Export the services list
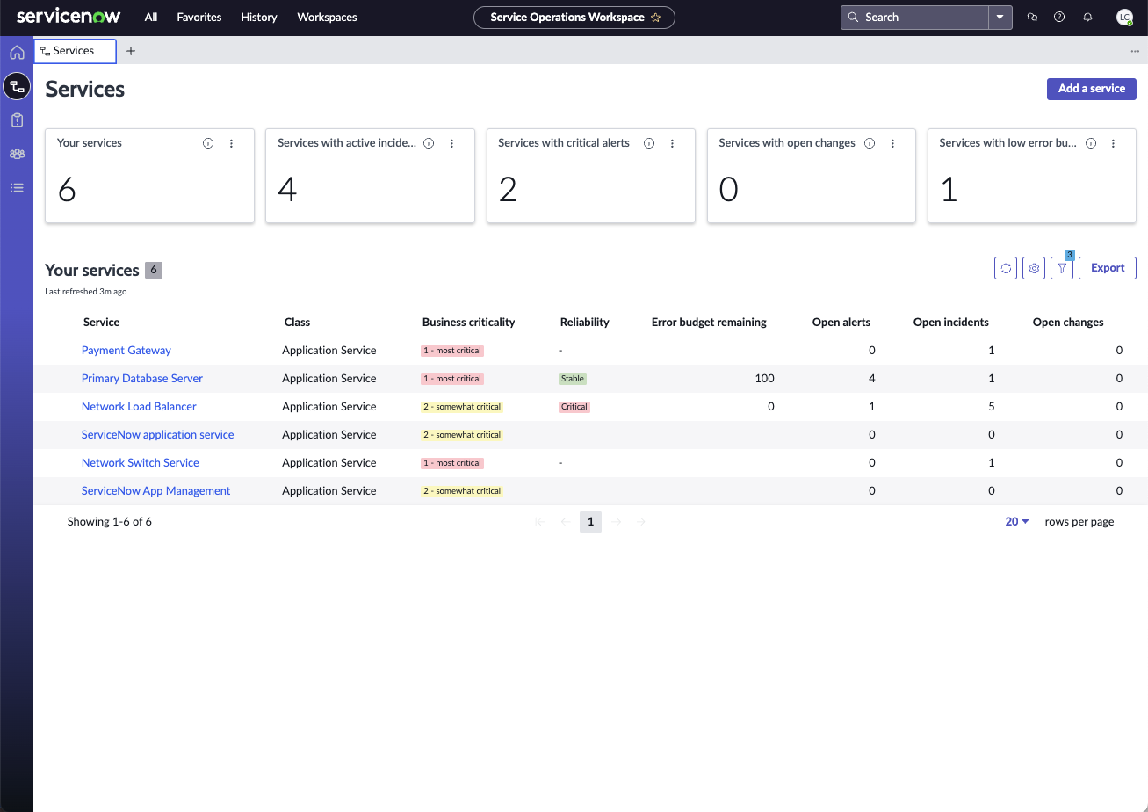This screenshot has height=812, width=1148. click(x=1108, y=268)
